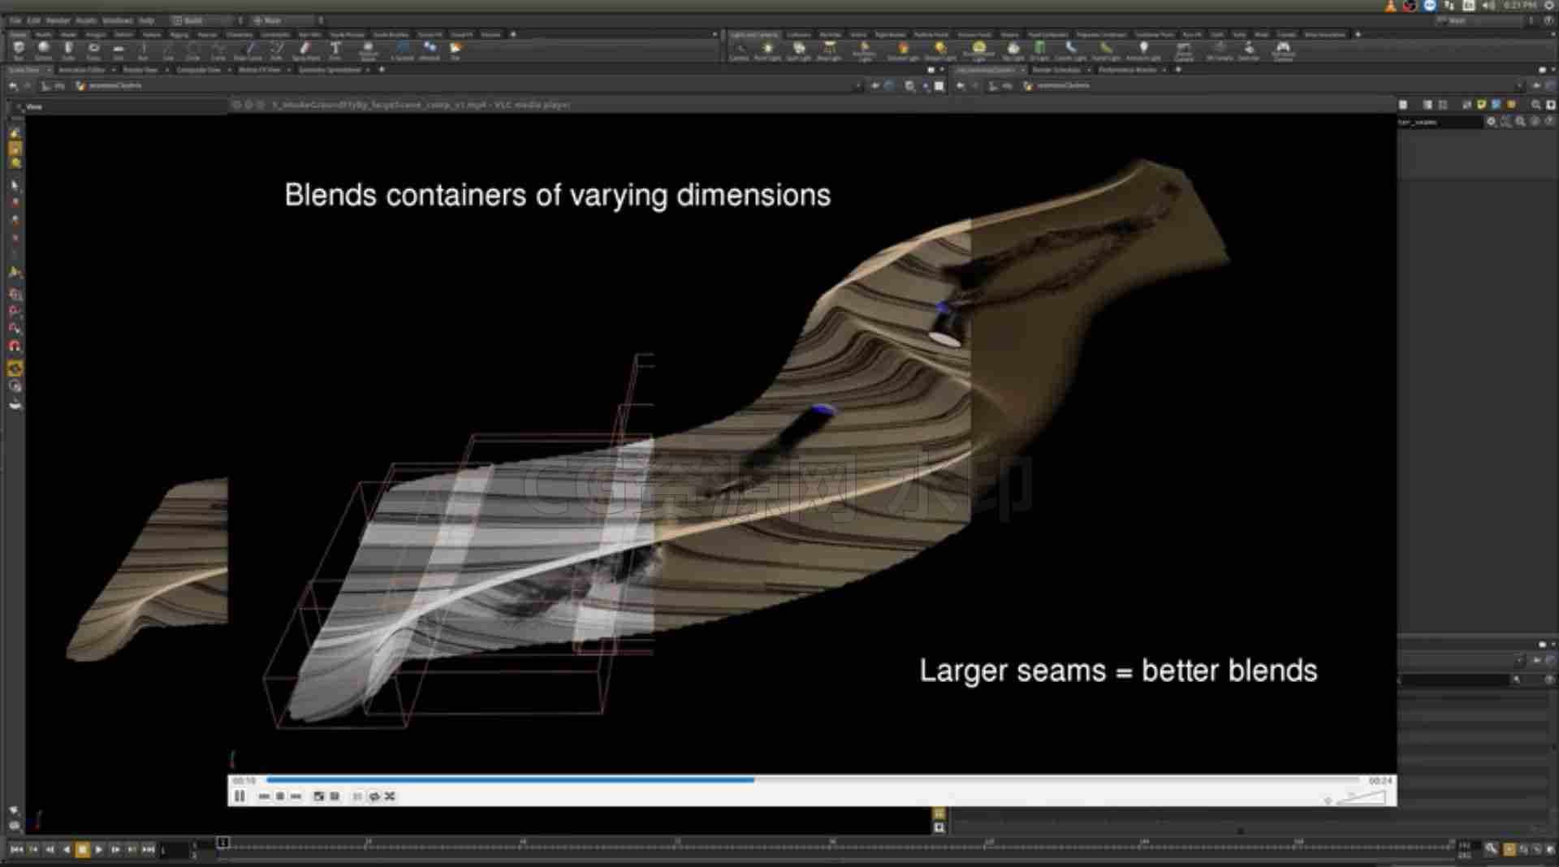The height and width of the screenshot is (867, 1559).
Task: Pause the VLC video playback
Action: pyautogui.click(x=240, y=796)
